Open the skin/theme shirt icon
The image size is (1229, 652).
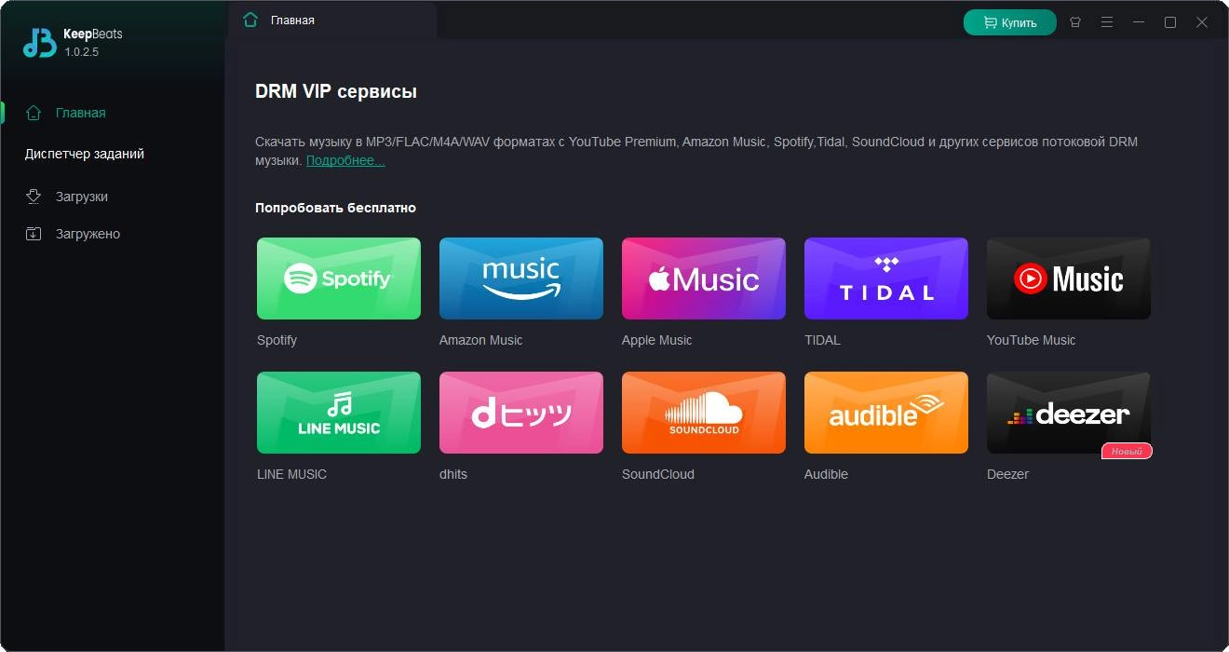point(1075,22)
